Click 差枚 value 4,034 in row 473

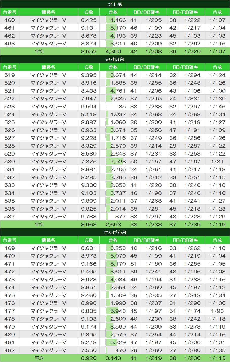[118, 280]
